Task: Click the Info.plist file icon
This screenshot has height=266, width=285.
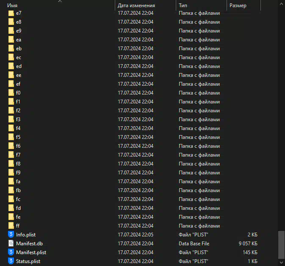Action: tap(11, 234)
